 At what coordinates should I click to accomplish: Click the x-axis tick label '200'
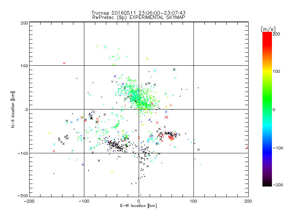248,201
